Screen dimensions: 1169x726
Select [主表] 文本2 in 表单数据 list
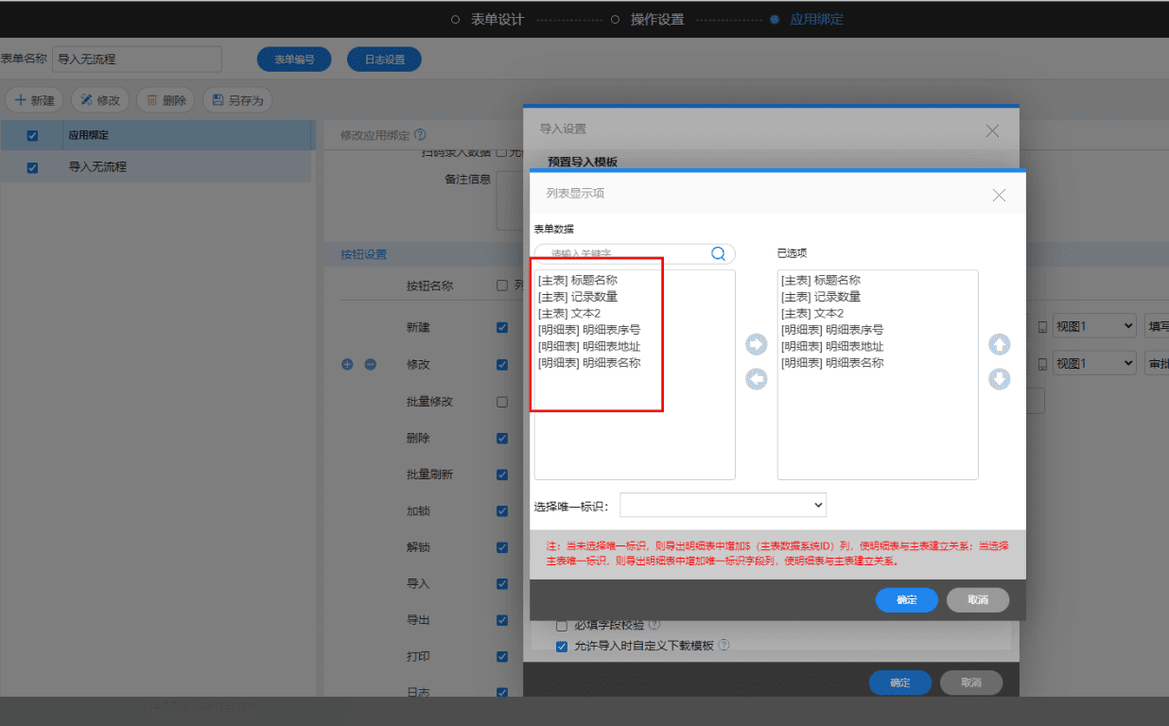(x=569, y=313)
